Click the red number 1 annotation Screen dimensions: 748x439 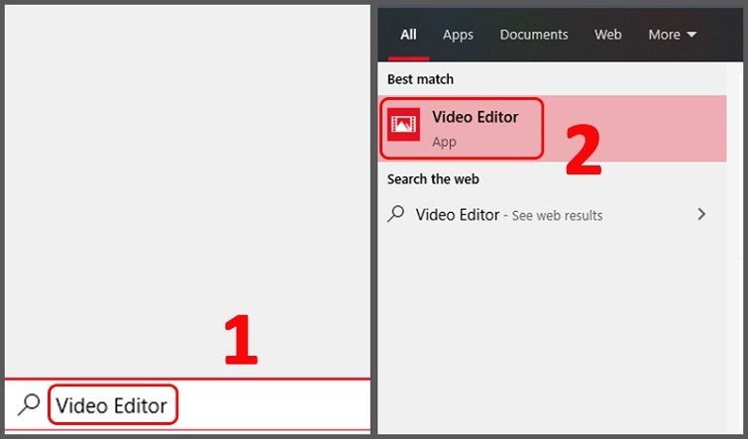(x=239, y=341)
